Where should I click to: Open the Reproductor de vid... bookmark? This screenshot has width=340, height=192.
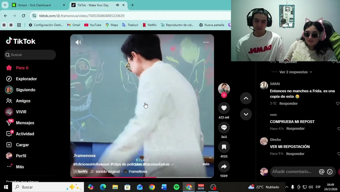tap(177, 25)
